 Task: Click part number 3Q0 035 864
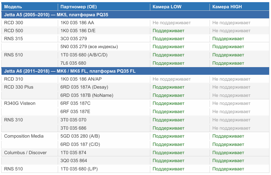[74, 161]
